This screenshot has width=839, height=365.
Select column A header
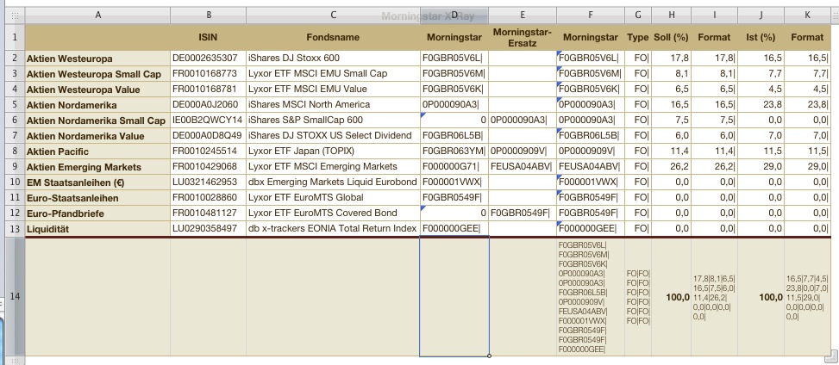(97, 15)
